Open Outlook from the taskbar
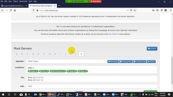 click(x=35, y=95)
